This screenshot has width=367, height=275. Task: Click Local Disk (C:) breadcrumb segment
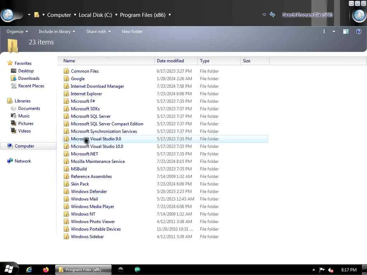click(x=95, y=15)
